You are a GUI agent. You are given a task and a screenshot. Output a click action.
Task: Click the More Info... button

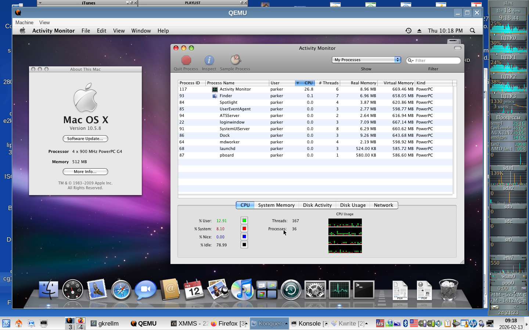point(85,172)
